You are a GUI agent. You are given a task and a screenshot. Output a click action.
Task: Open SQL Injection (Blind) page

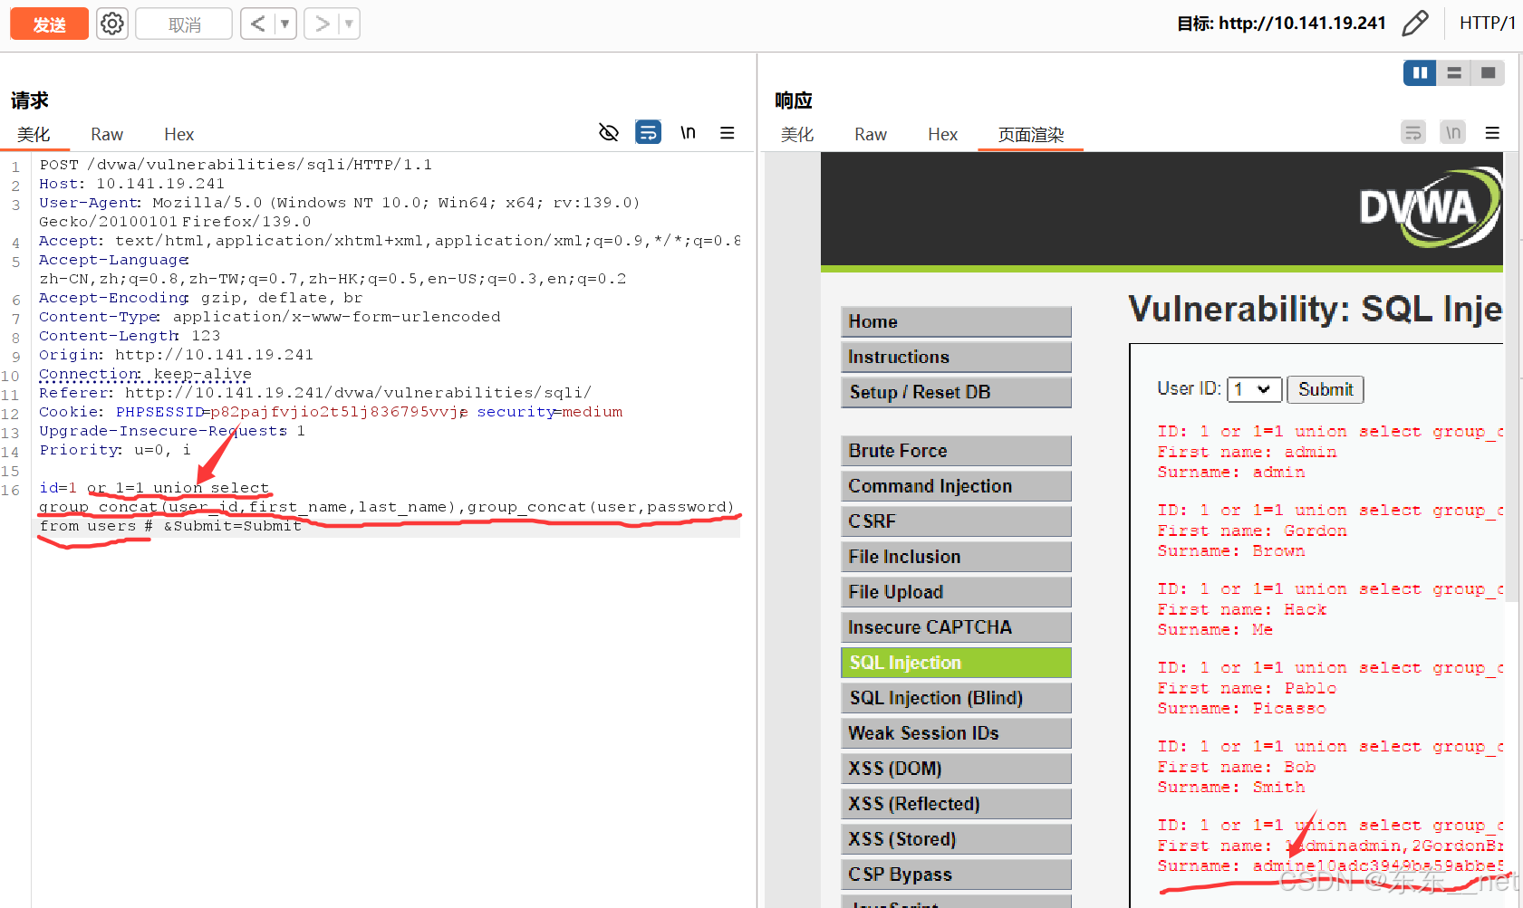pos(956,698)
